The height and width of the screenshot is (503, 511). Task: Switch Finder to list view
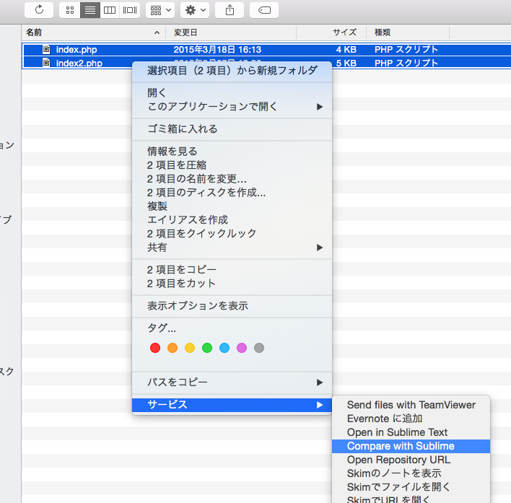pos(90,10)
